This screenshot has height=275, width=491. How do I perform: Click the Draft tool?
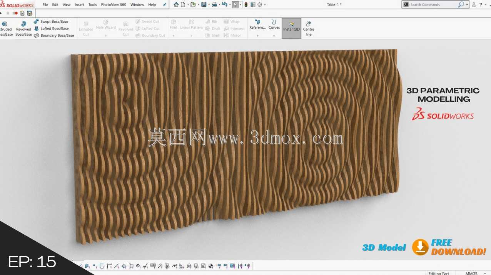tap(213, 28)
